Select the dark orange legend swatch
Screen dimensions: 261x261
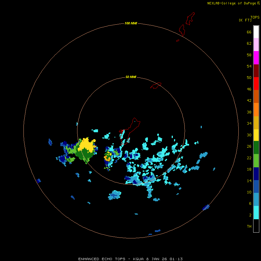click(x=256, y=96)
